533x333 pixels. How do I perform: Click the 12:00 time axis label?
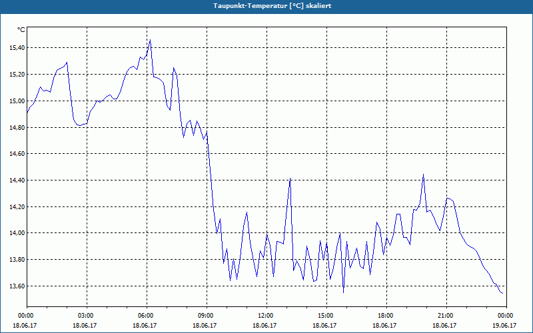coord(266,316)
